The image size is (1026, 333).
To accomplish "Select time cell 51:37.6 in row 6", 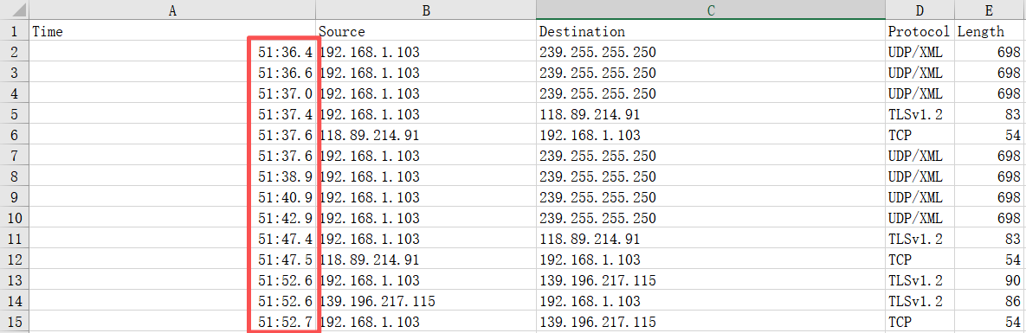I will (173, 135).
